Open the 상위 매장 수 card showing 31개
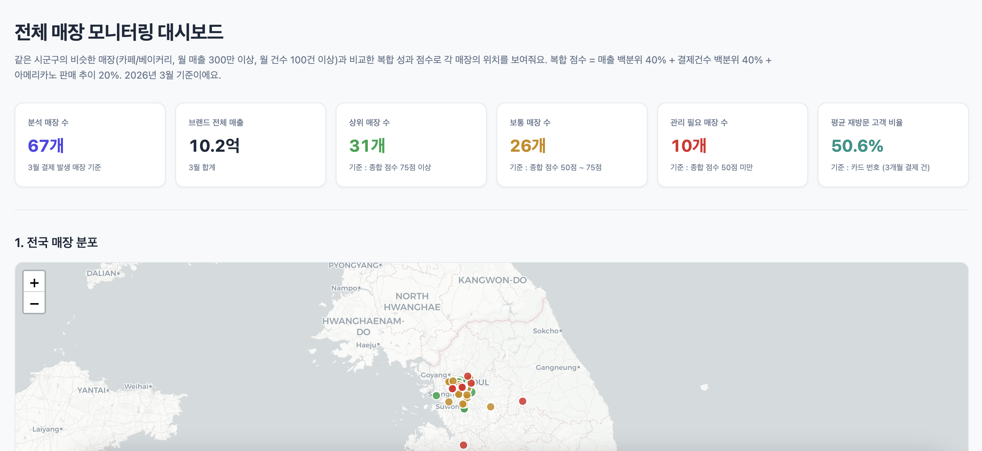Viewport: 982px width, 451px height. point(411,145)
